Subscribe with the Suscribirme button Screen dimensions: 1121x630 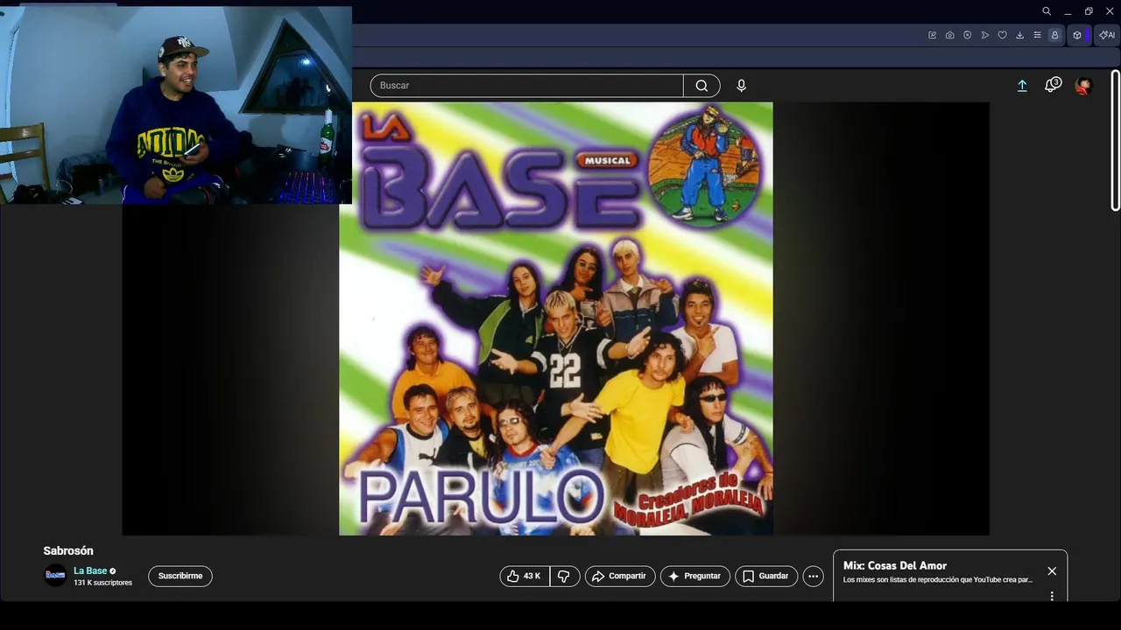[180, 576]
